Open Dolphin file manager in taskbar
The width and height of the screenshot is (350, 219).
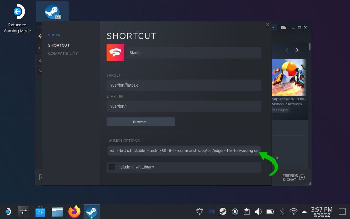coord(57,211)
